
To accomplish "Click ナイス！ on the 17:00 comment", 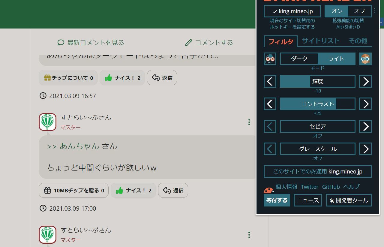I will pos(133,190).
